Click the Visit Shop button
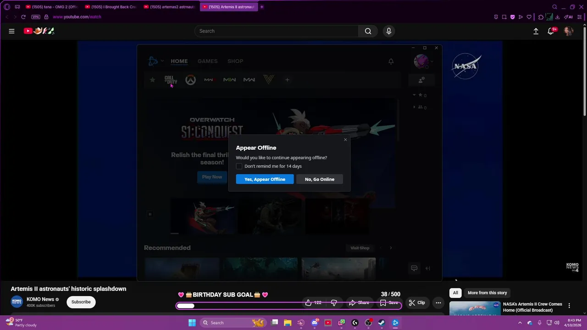 point(360,248)
